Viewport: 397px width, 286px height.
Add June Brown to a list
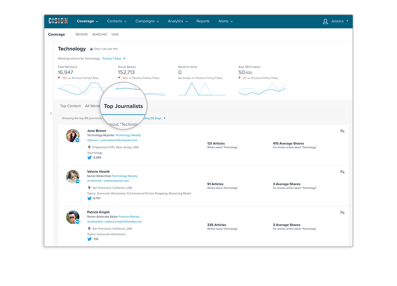[x=342, y=131]
